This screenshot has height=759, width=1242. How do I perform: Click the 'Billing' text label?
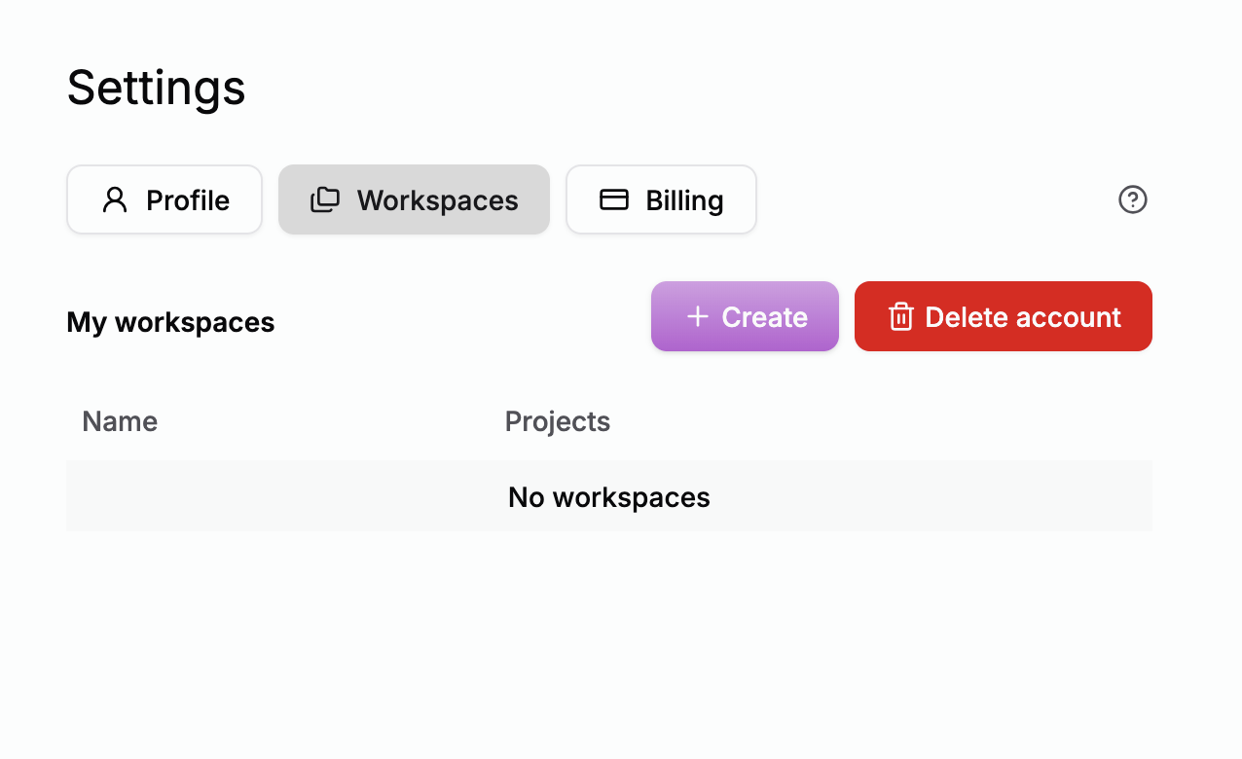coord(684,200)
